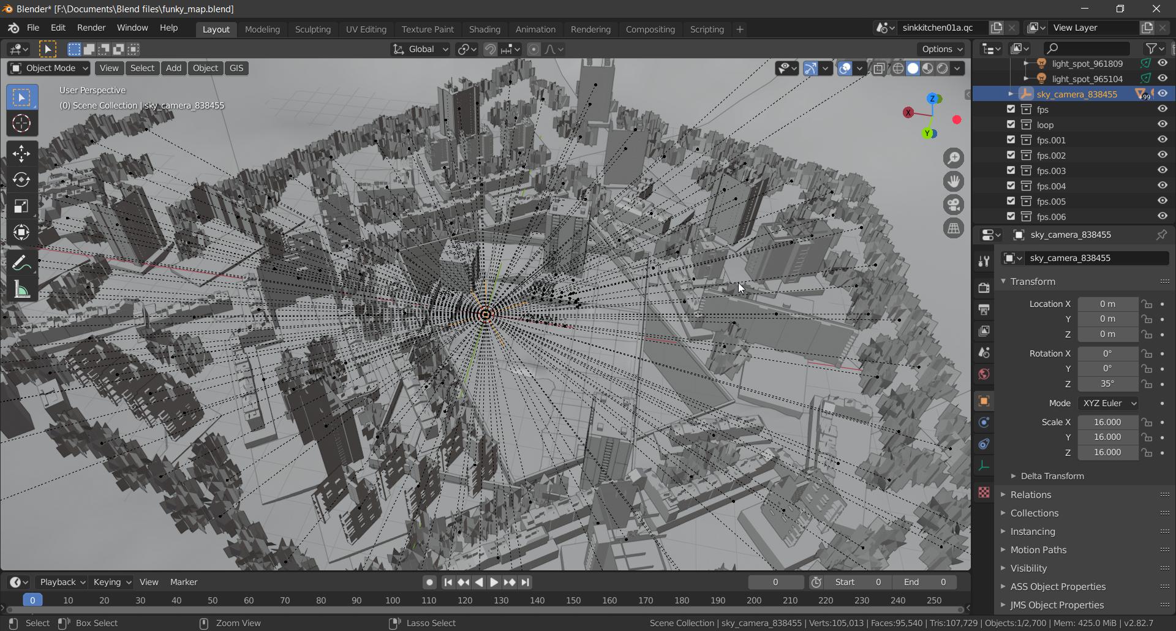Open the Global transform orientation dropdown
The image size is (1176, 631).
(420, 50)
